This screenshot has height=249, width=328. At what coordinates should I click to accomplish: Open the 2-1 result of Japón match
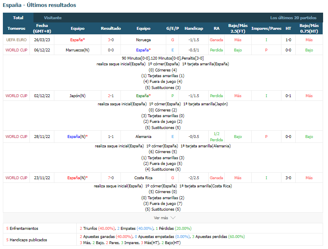pos(111,96)
